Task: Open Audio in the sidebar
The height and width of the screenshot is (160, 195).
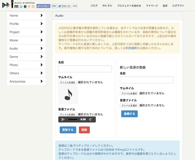Action: [26, 48]
